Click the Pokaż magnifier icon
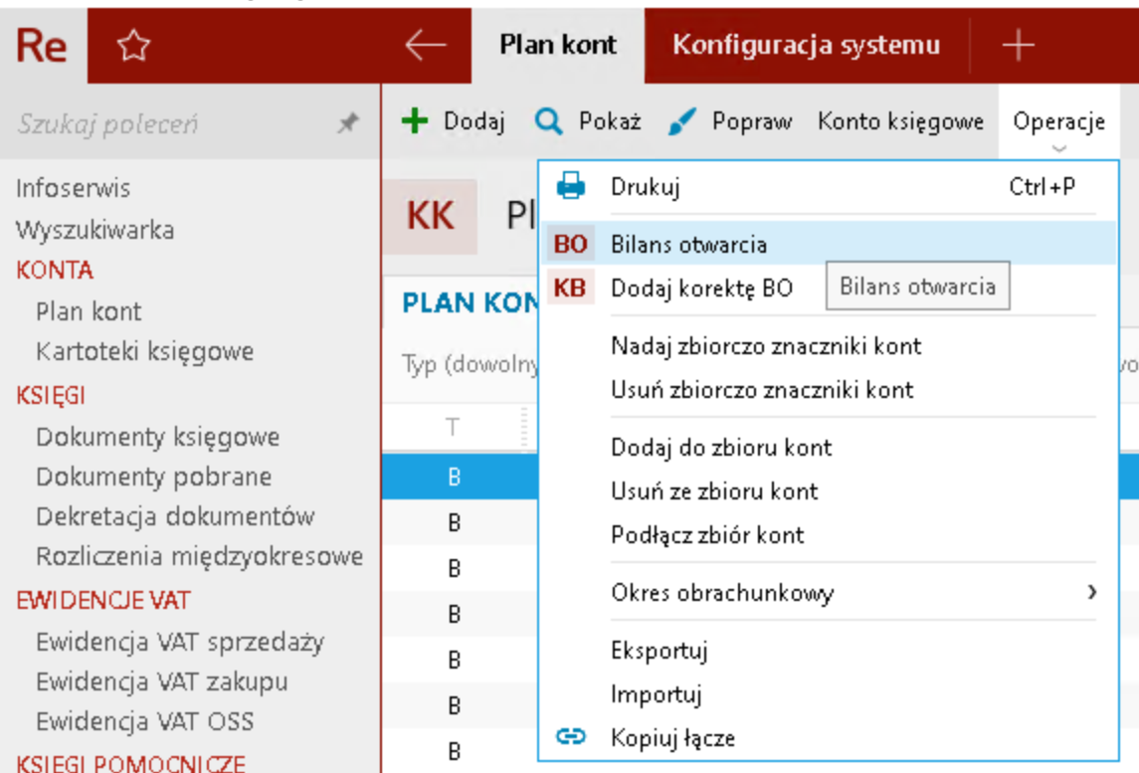The width and height of the screenshot is (1139, 773). [x=548, y=121]
